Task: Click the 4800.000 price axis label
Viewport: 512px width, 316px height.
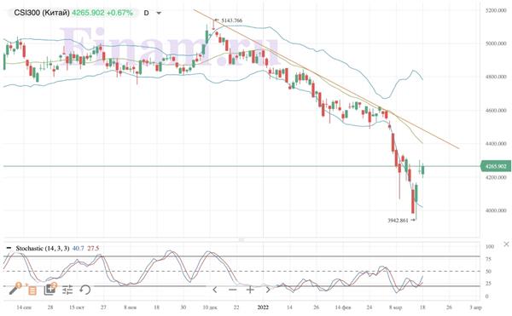Action: 496,77
